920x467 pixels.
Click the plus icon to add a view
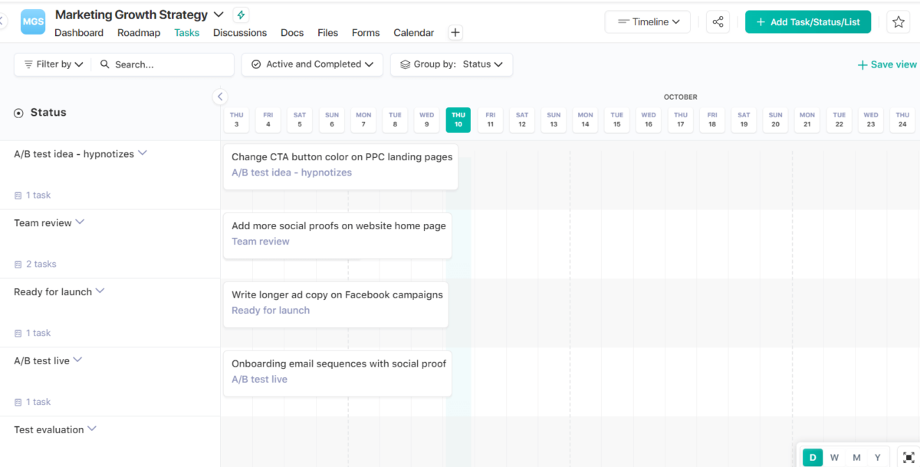(x=455, y=32)
